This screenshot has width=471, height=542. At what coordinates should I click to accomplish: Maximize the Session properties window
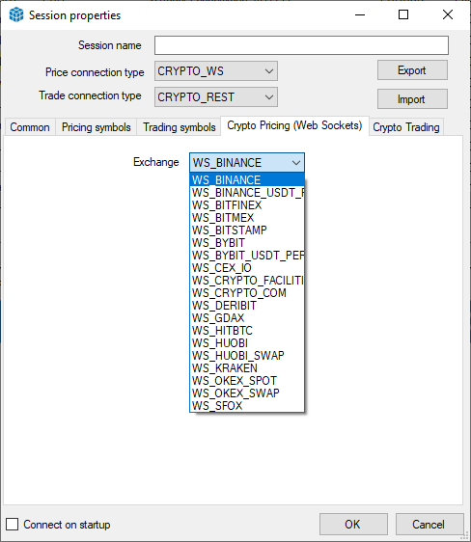point(403,14)
